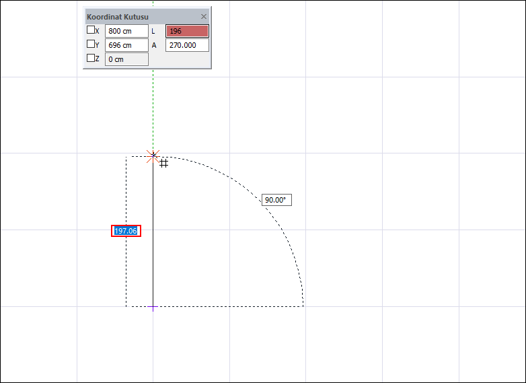This screenshot has width=526, height=383.
Task: Click the orange crosshair at line top
Action: click(153, 156)
